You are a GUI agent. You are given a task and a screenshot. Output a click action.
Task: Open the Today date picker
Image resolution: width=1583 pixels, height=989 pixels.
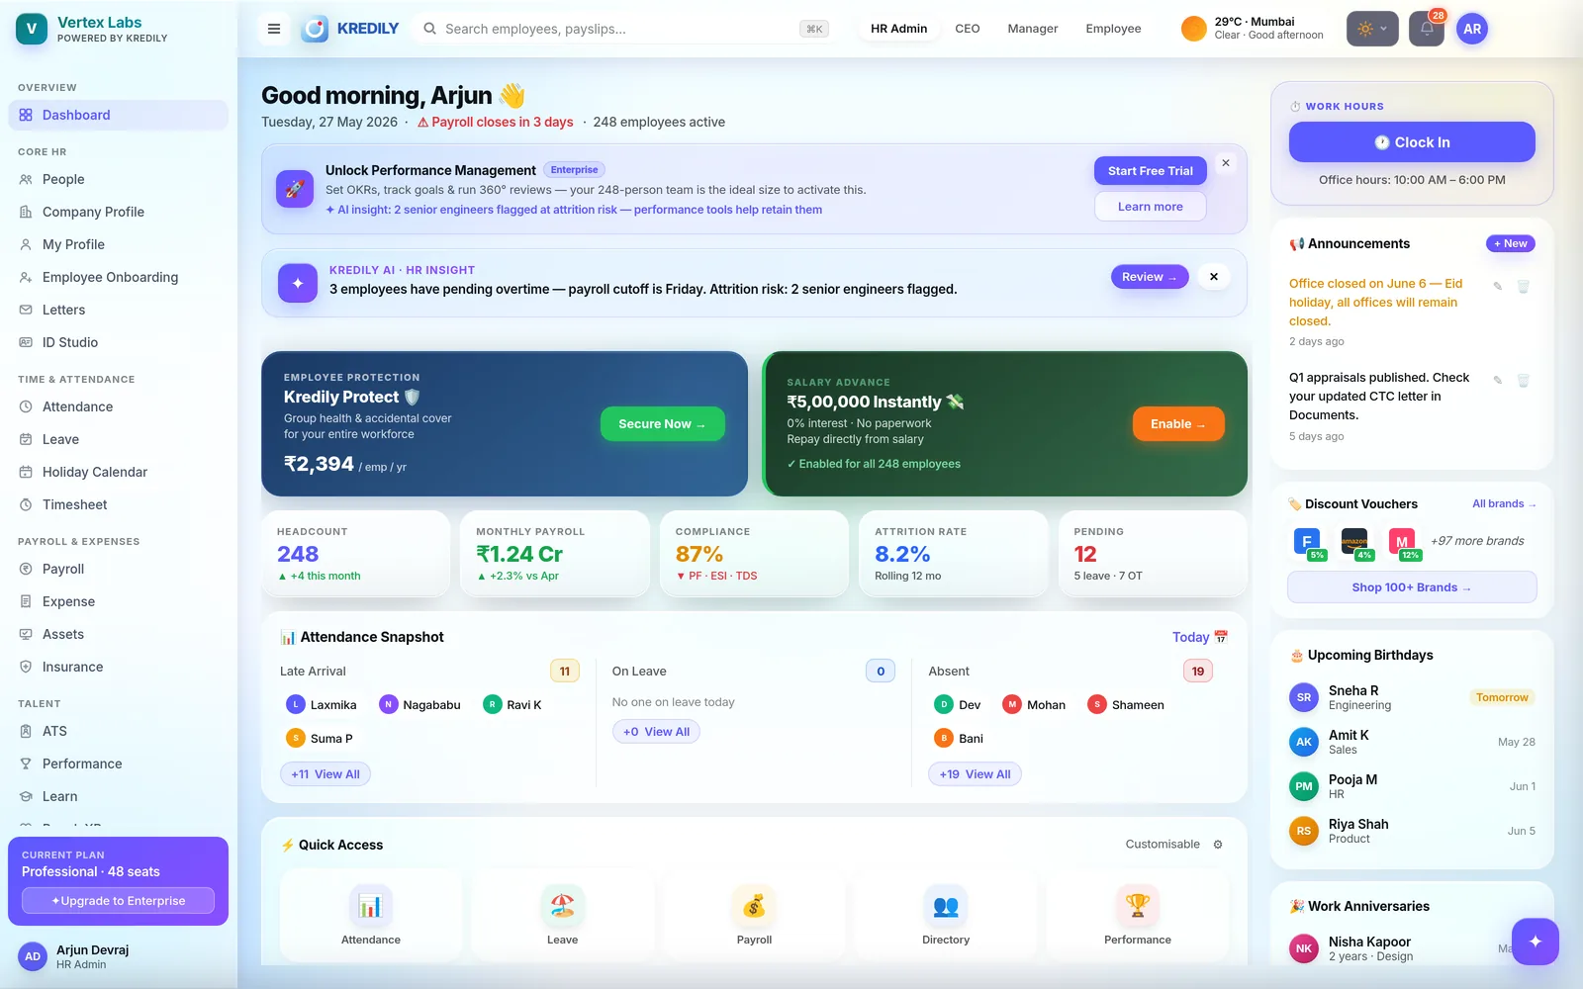(x=1200, y=637)
